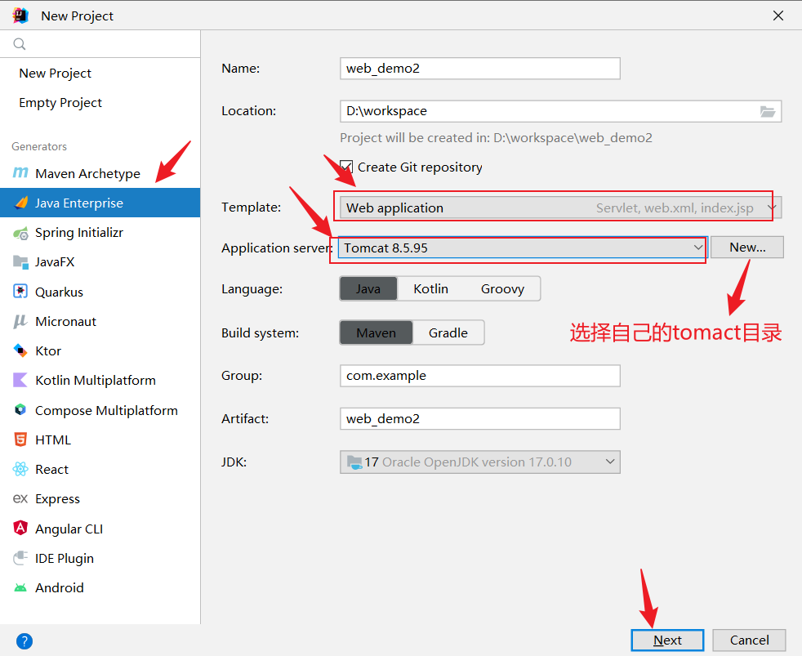This screenshot has width=802, height=656.
Task: Open the Template selection dropdown
Action: tap(771, 208)
